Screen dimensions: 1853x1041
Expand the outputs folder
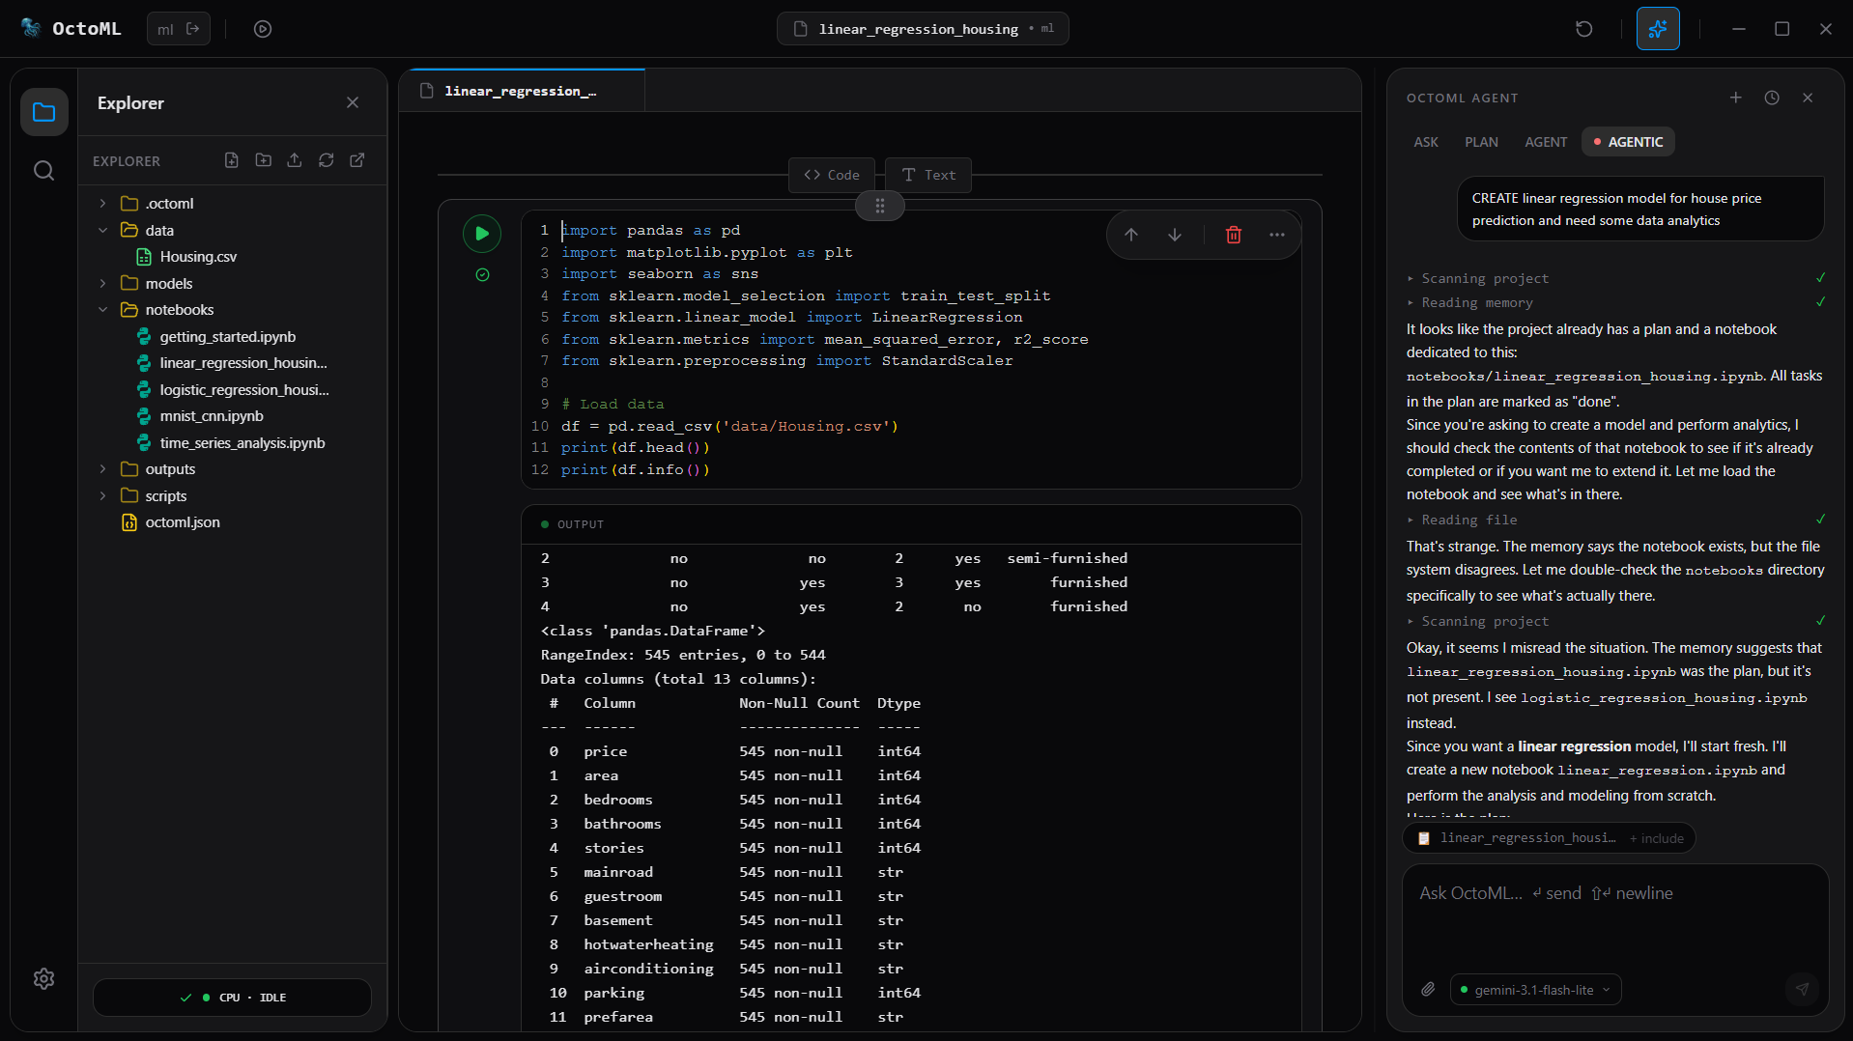[102, 469]
